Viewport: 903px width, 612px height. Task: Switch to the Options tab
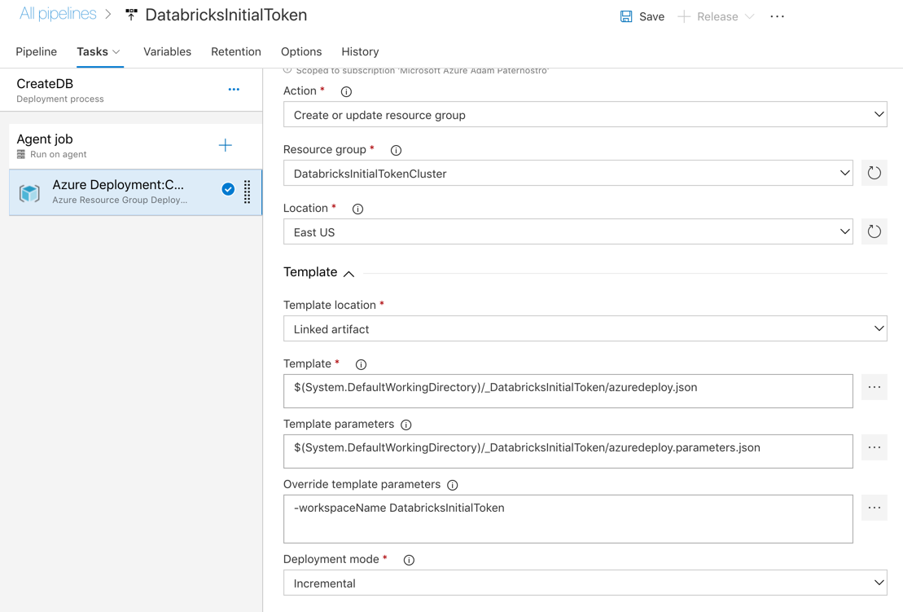point(301,52)
